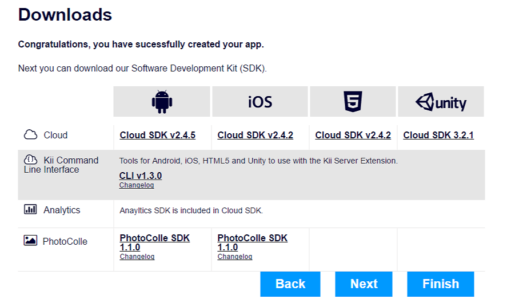Screen dimensions: 507x307
Task: Download iOS Cloud SDK v2.4.2
Action: coord(255,135)
